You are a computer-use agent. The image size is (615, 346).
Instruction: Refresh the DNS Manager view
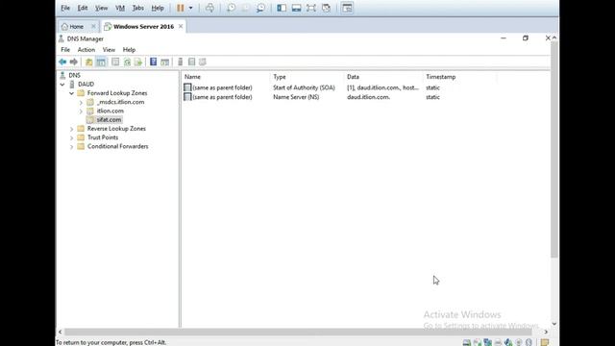point(127,62)
